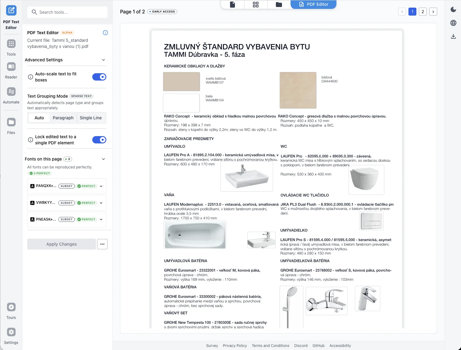The image size is (461, 350).
Task: Select Paragraph text grouping mode
Action: pos(63,118)
